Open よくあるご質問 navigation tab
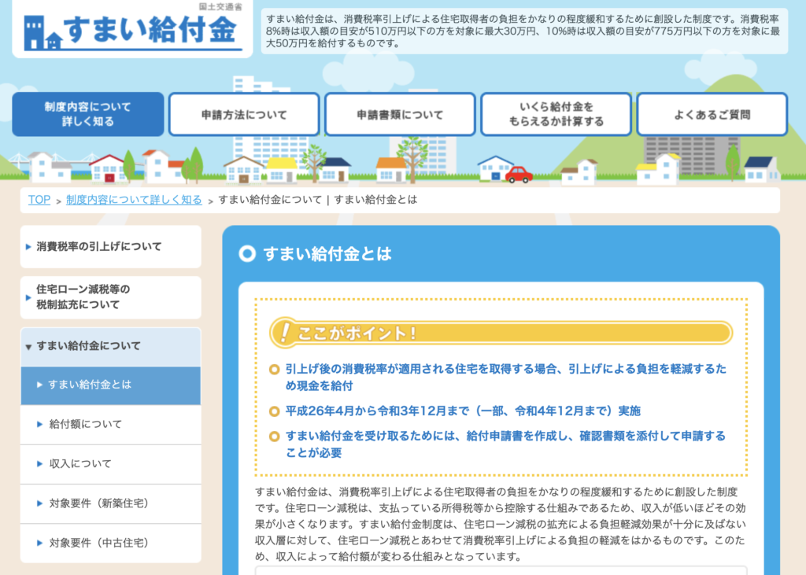This screenshot has width=806, height=575. coord(712,114)
